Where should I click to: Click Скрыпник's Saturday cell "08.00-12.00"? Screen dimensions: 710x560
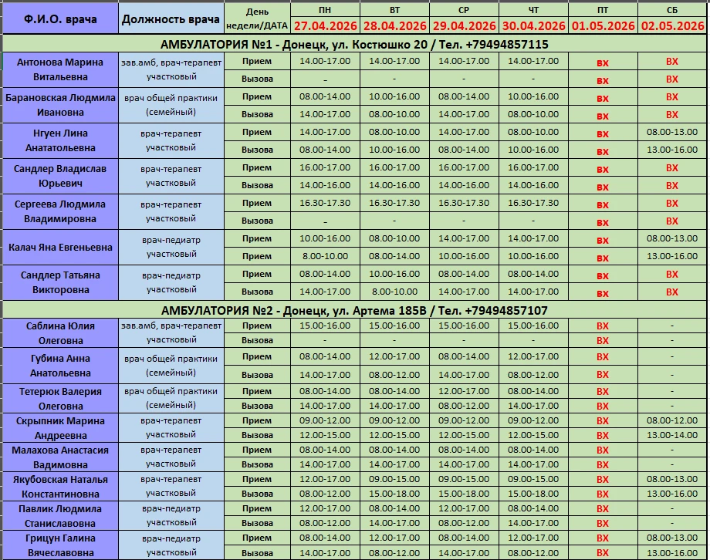672,420
